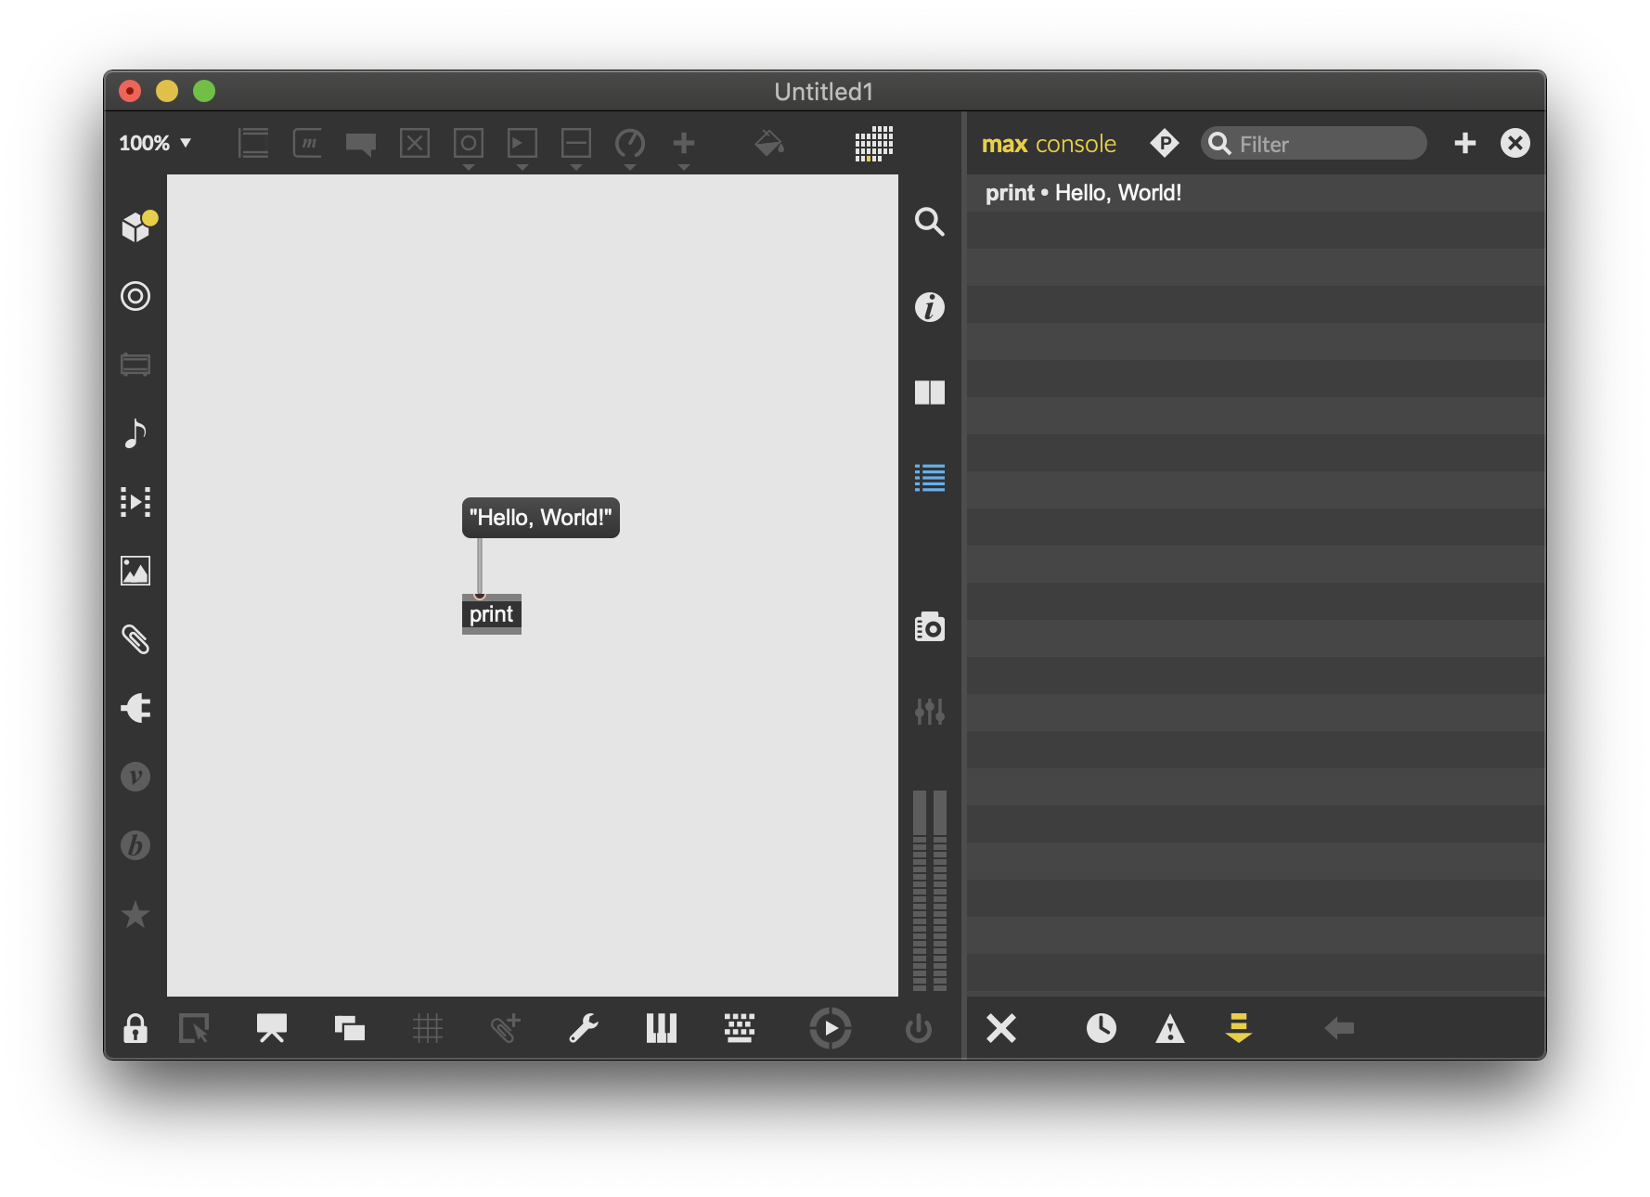Add a console tab with plus button
The height and width of the screenshot is (1197, 1650).
click(x=1465, y=143)
